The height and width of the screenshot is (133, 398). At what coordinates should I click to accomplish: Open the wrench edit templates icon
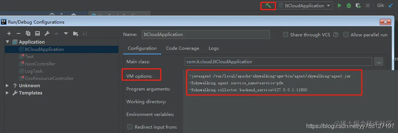pyautogui.click(x=47, y=33)
